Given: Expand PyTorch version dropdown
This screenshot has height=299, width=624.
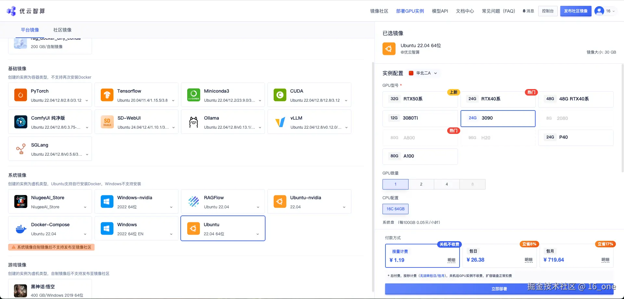Looking at the screenshot, I should [87, 100].
